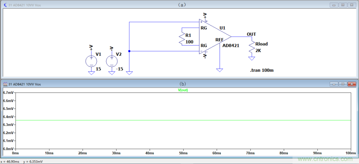Click the ground symbol below Rload
The width and height of the screenshot is (359, 164).
tap(252, 59)
